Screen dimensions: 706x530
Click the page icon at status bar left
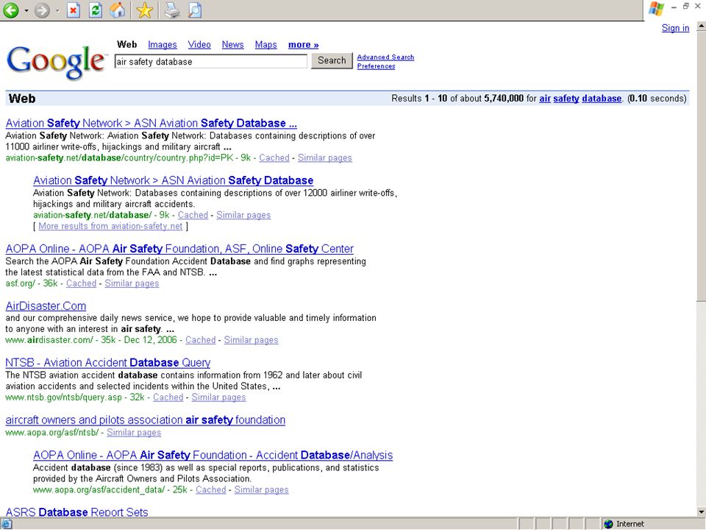pos(6,523)
